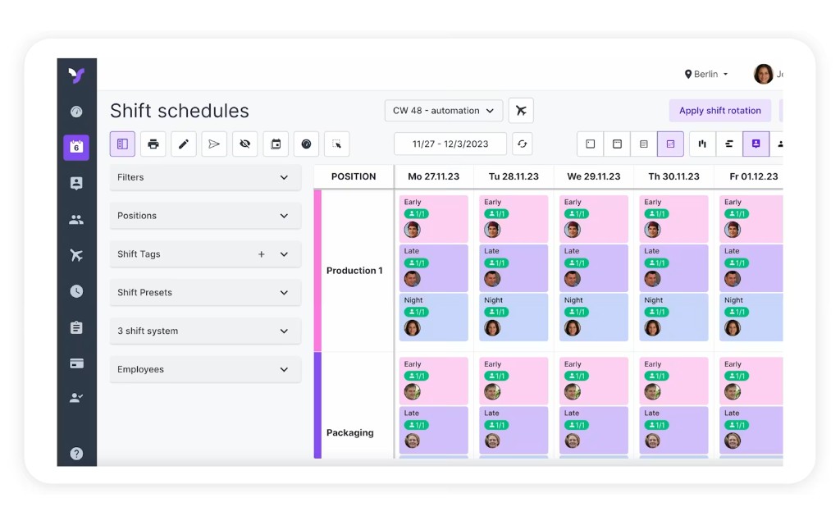
Task: Click the bar chart view icon
Action: click(702, 144)
